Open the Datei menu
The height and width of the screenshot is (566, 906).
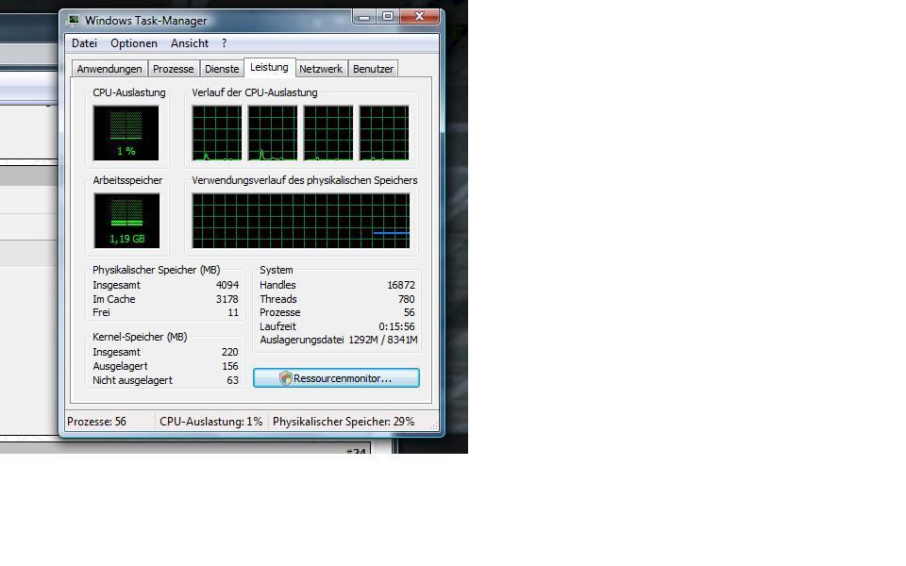click(x=84, y=43)
